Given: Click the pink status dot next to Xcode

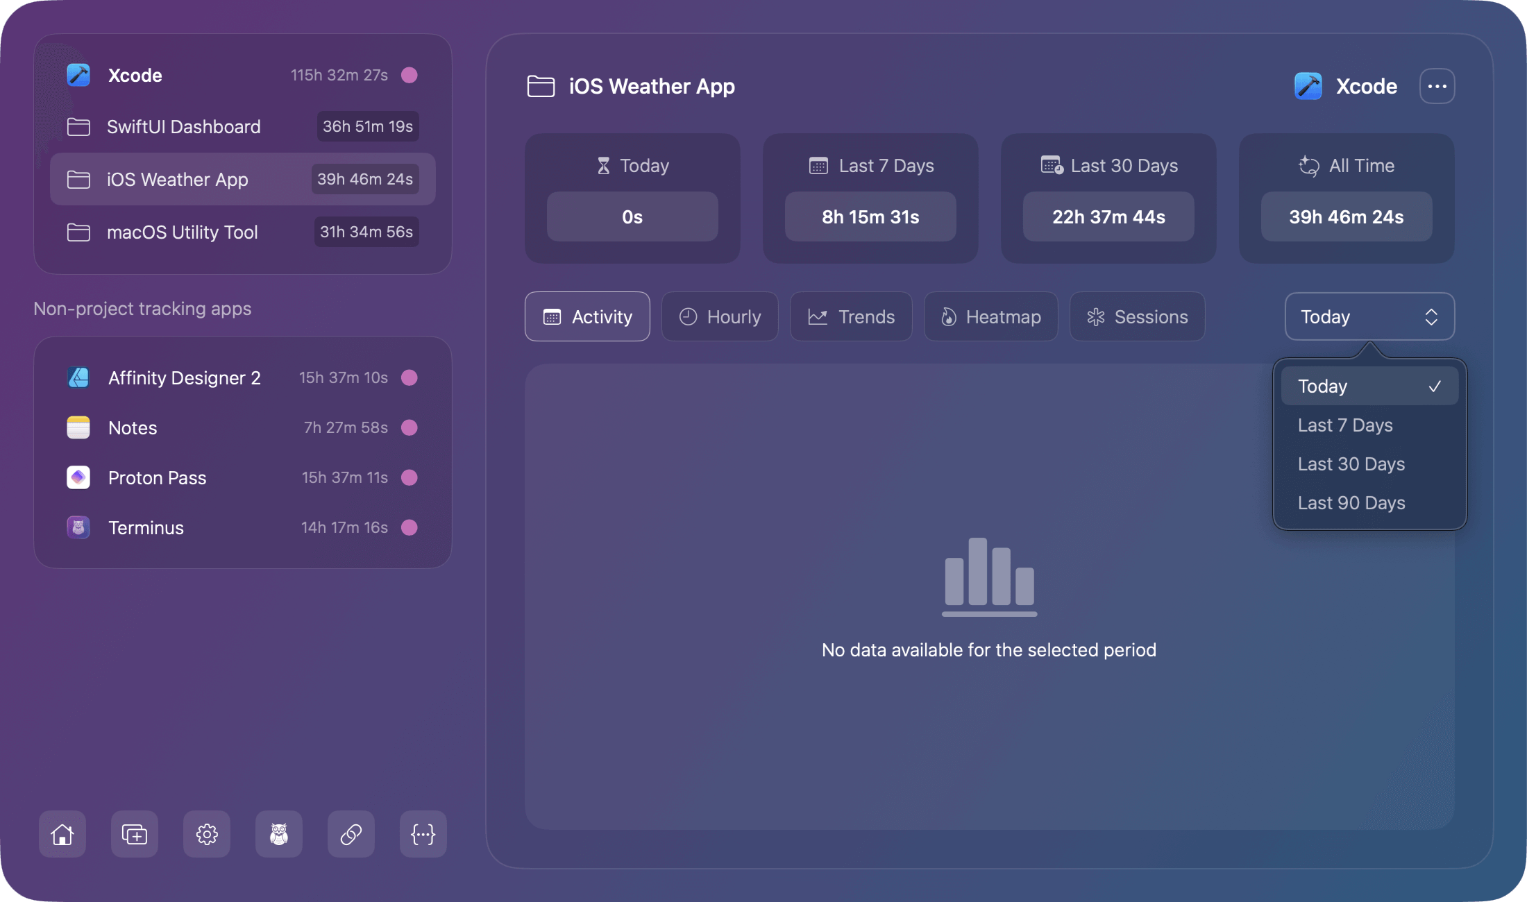Looking at the screenshot, I should [410, 75].
